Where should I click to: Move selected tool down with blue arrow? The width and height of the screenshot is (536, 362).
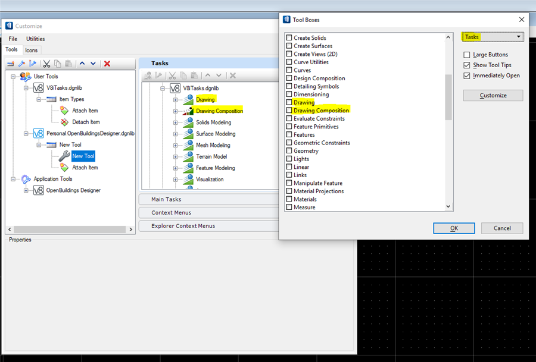coord(93,64)
